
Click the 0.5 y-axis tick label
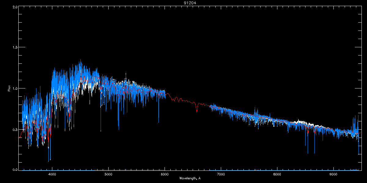tap(15, 129)
